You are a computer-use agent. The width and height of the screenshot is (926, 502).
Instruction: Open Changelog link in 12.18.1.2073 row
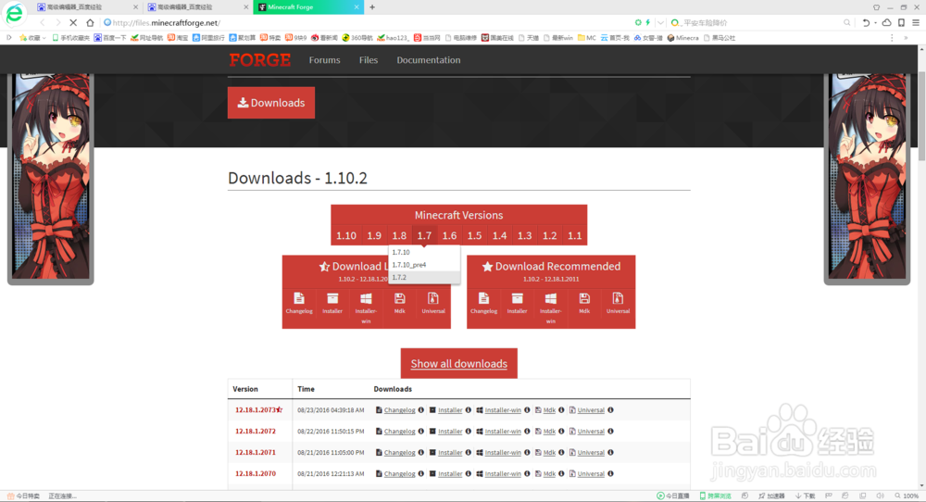pyautogui.click(x=399, y=410)
